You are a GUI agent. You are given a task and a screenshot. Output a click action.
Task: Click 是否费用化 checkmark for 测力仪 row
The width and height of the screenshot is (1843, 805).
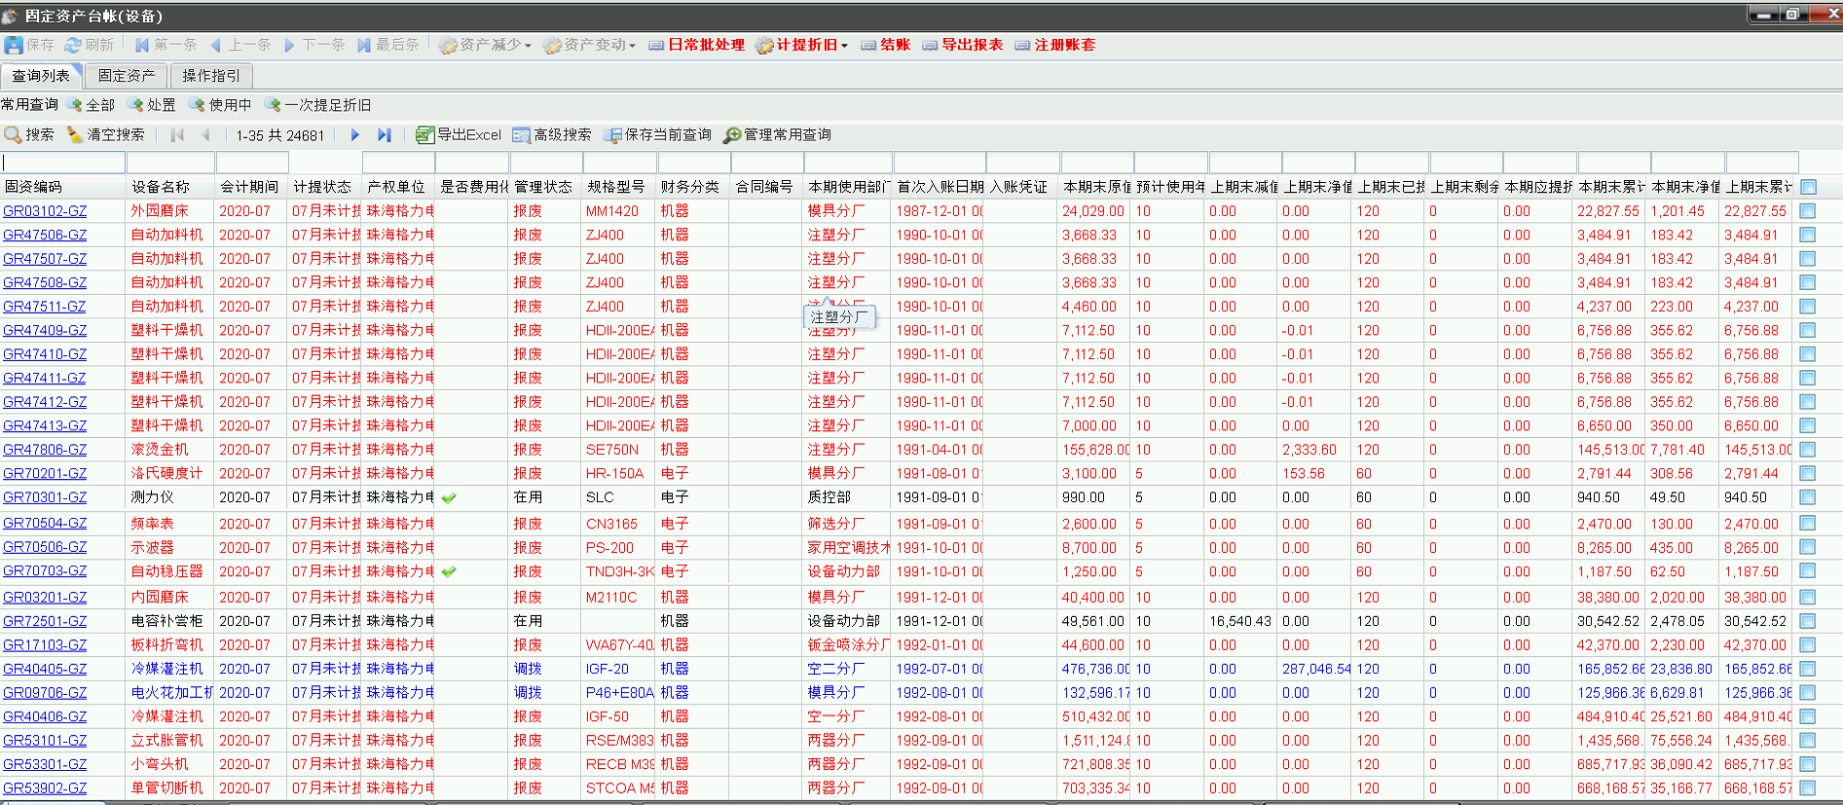(449, 497)
